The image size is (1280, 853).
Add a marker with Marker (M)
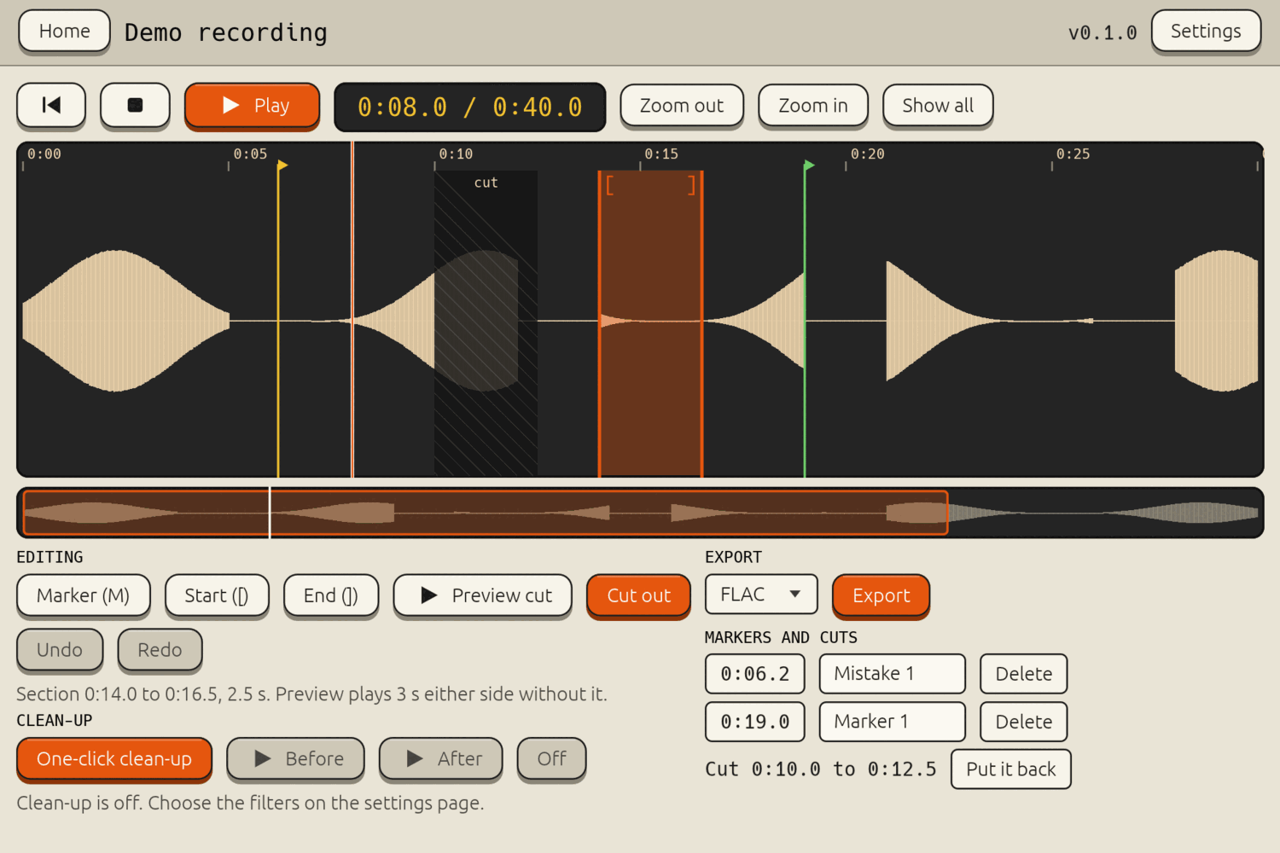click(x=84, y=595)
